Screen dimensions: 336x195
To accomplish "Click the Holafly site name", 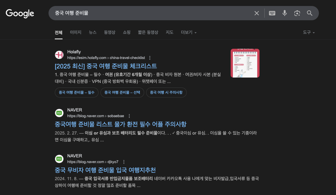I will 74,52.
